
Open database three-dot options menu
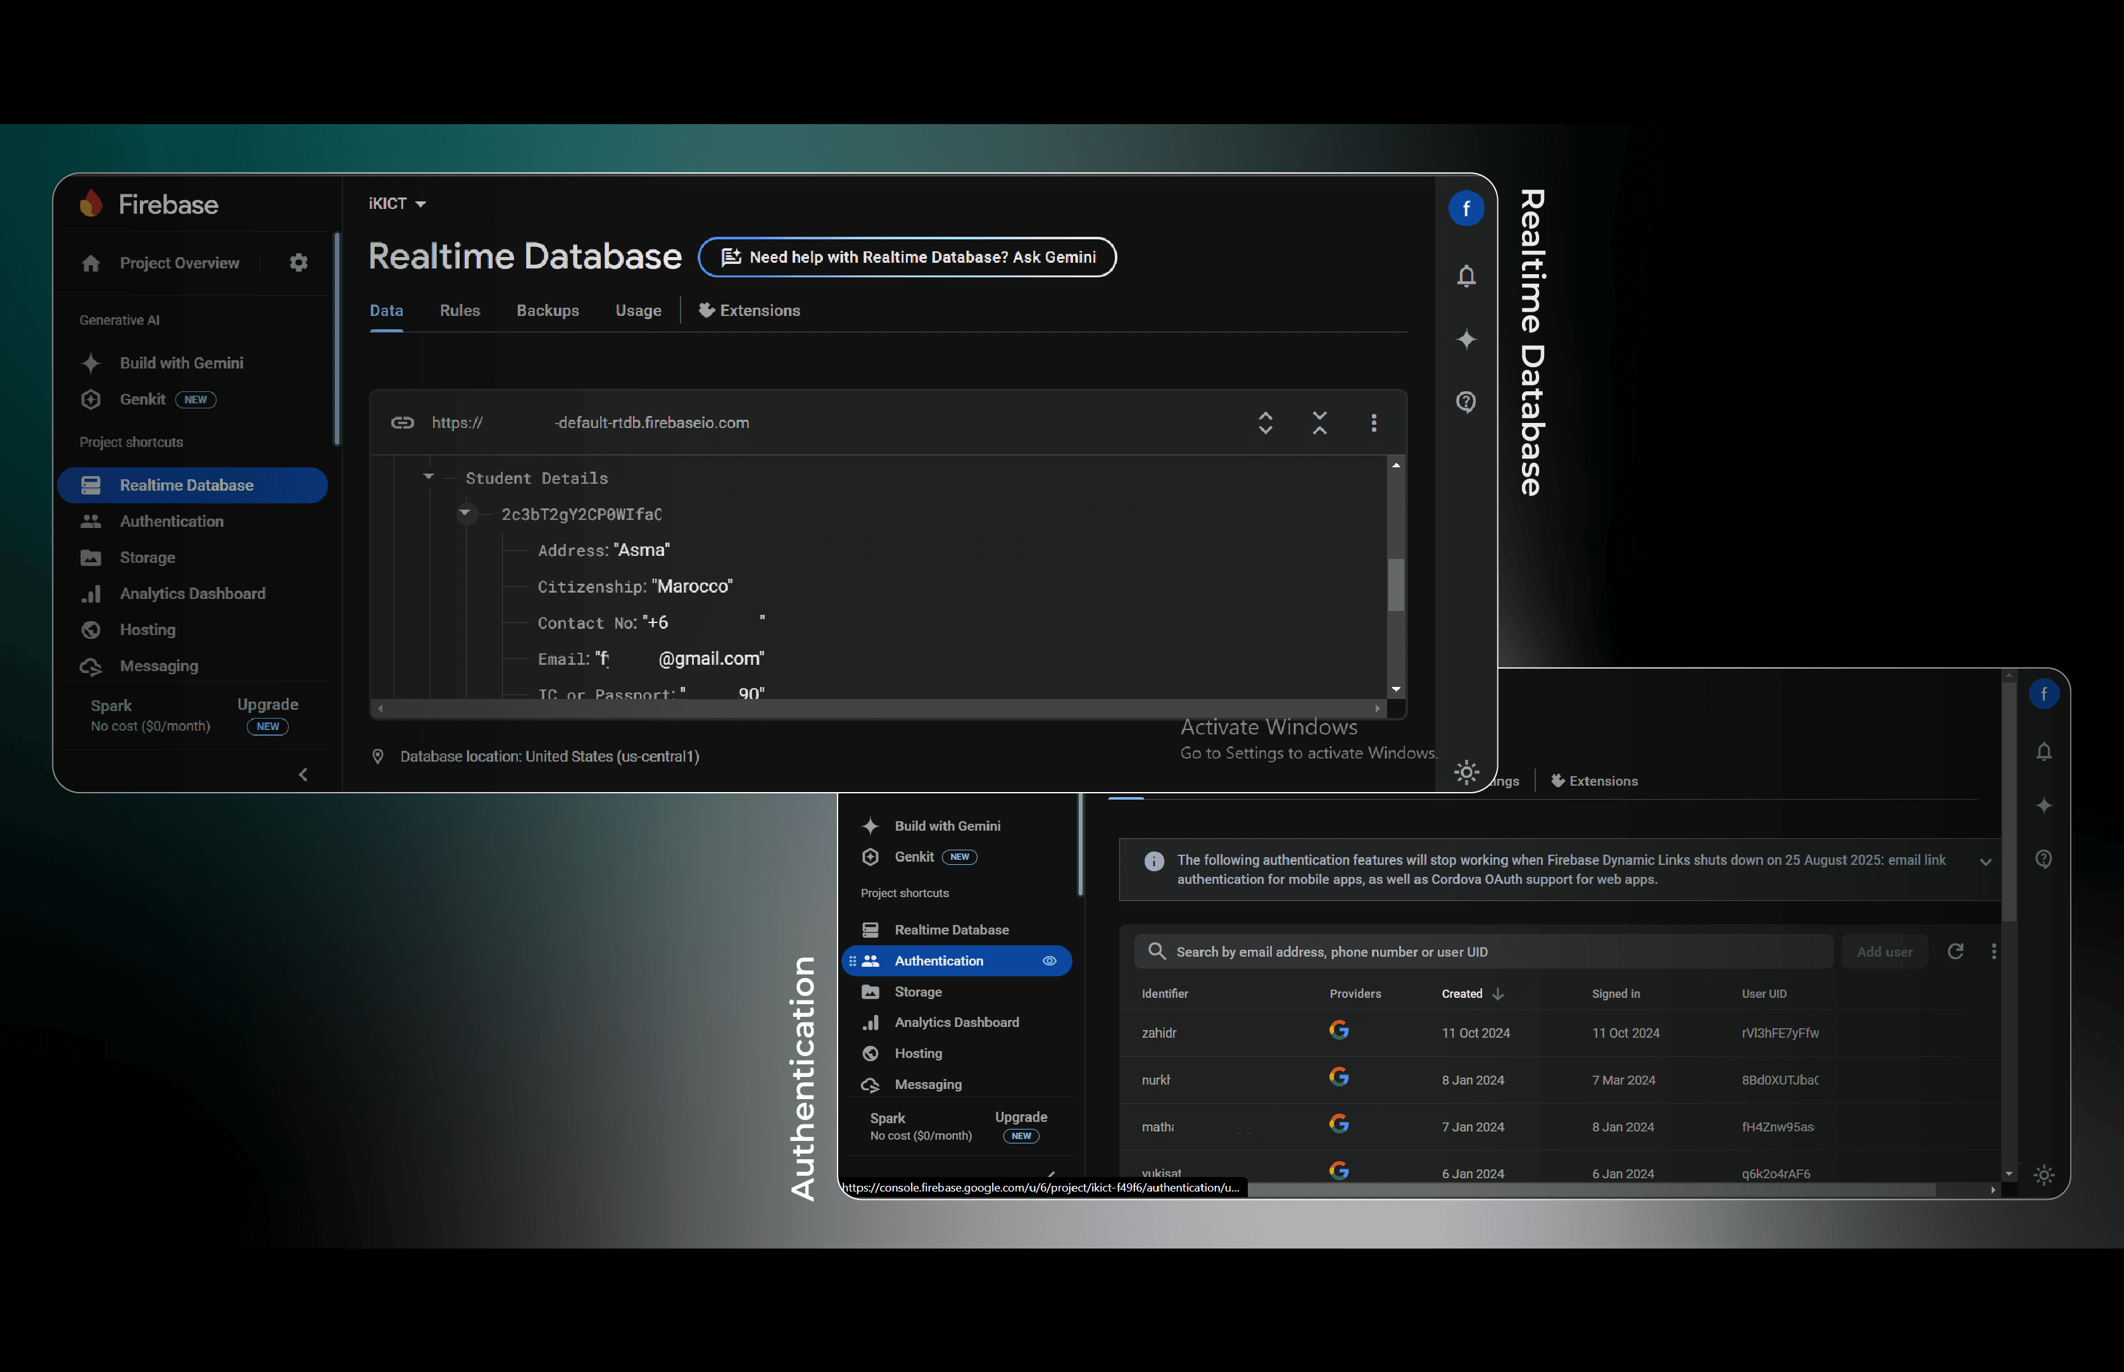click(1373, 422)
